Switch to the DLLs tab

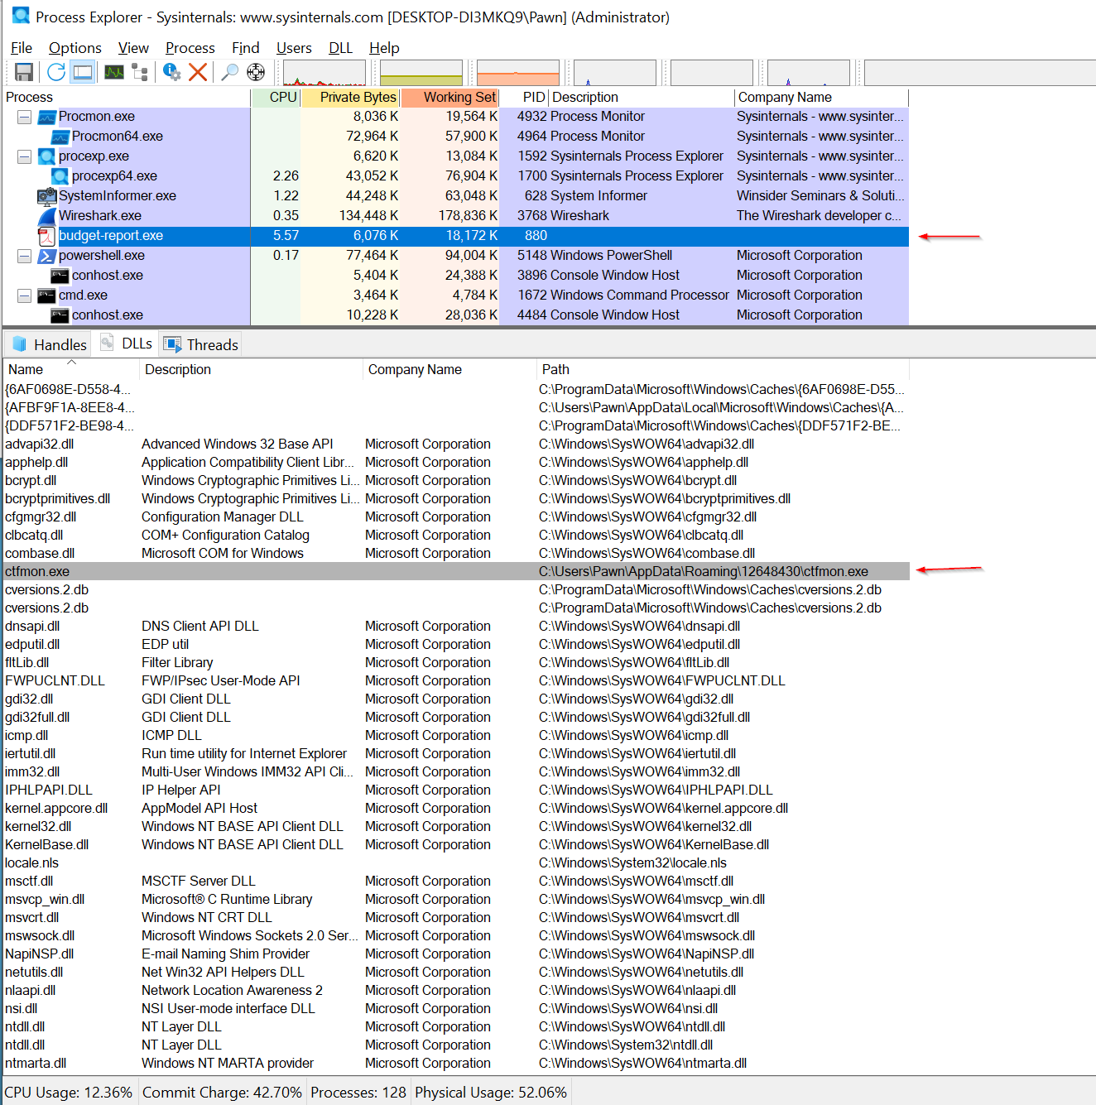point(126,344)
